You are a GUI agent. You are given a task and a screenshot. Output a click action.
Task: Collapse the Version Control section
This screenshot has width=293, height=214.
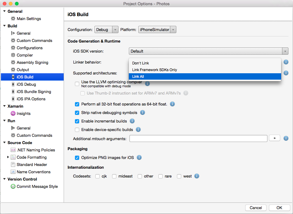(5, 179)
